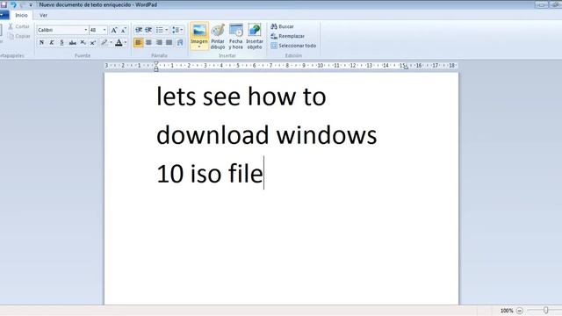The width and height of the screenshot is (562, 316).
Task: Click into the font size field showing 48
Action: point(96,30)
